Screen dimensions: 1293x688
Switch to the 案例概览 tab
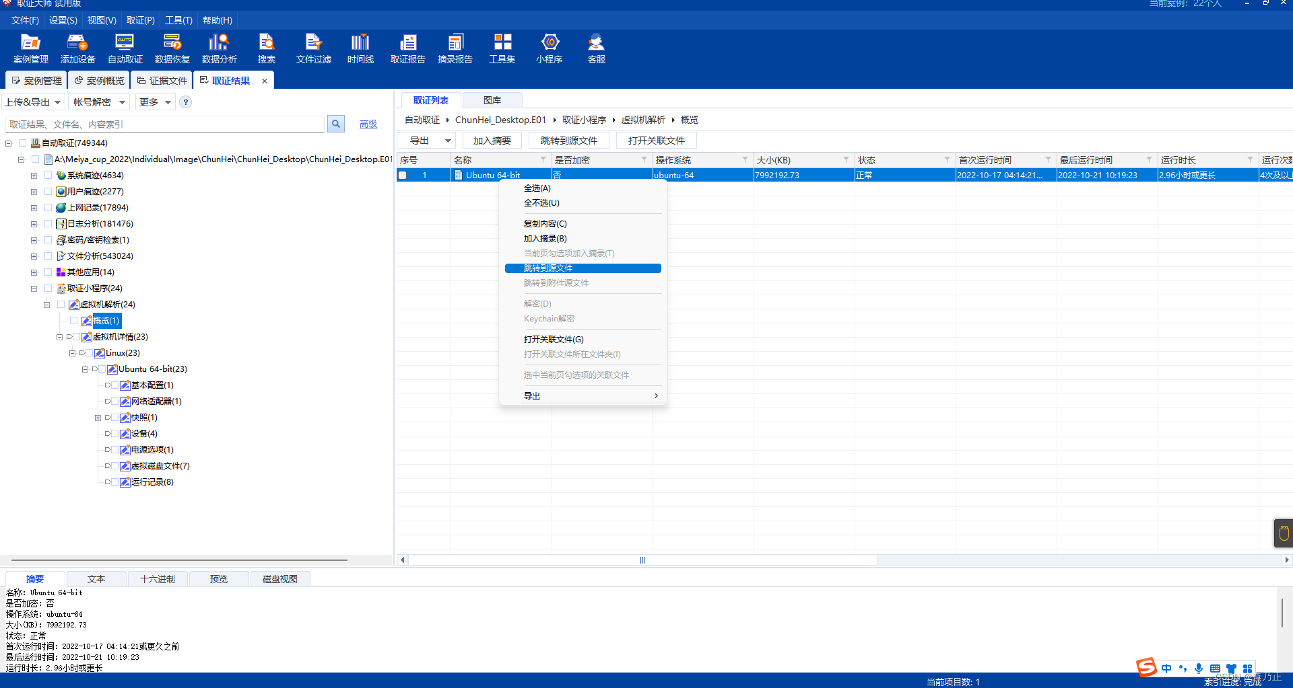point(100,81)
